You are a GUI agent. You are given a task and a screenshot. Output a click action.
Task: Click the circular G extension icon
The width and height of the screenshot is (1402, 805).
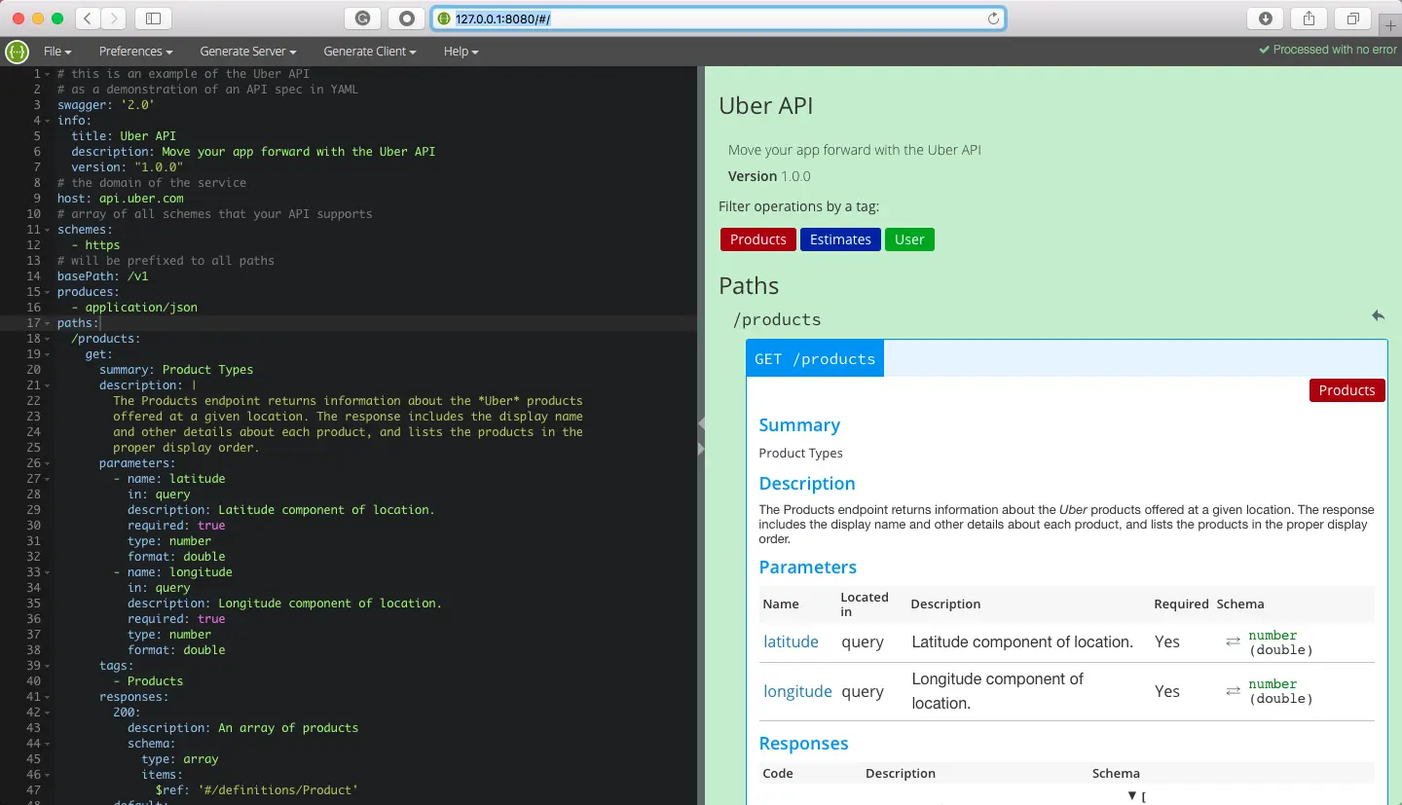[363, 18]
